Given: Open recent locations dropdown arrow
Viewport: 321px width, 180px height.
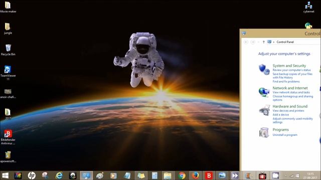Looking at the screenshot, I should pyautogui.click(x=258, y=42).
